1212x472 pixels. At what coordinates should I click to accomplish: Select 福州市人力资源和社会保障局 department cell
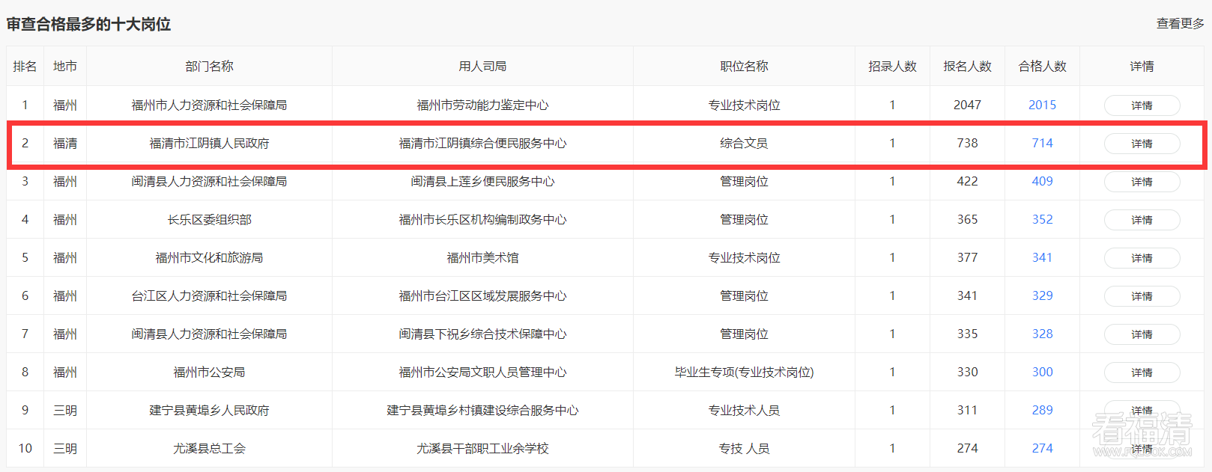[209, 105]
